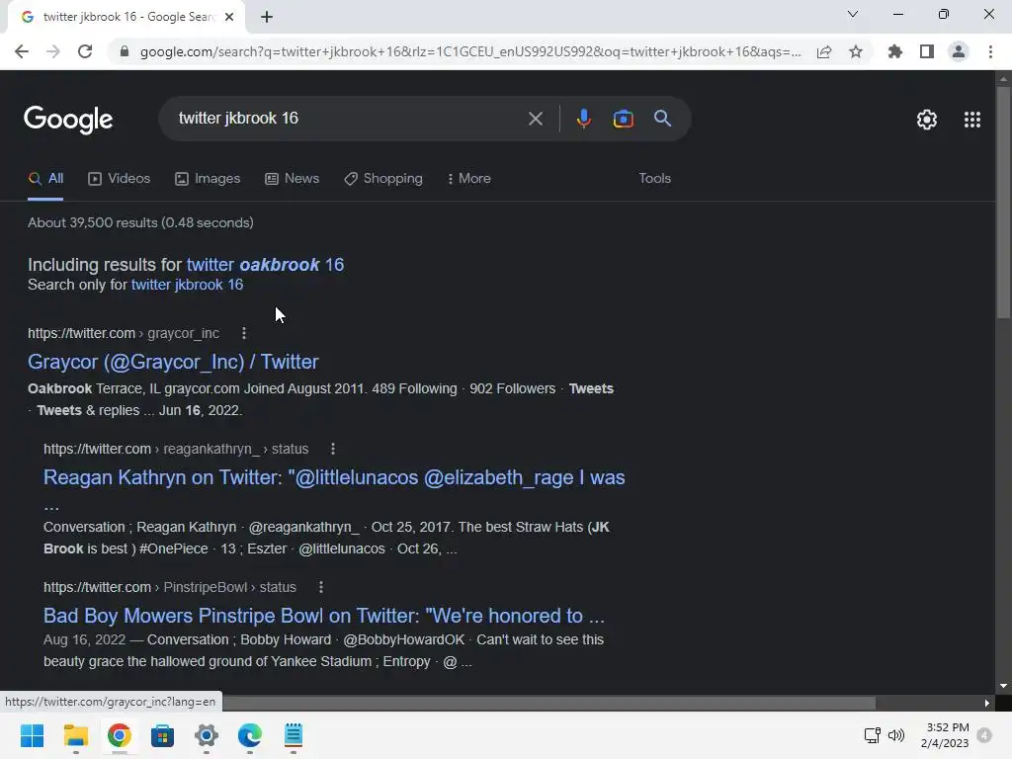Search only for twitter jkbrook 16
Viewport: 1012px width, 759px height.
[187, 285]
